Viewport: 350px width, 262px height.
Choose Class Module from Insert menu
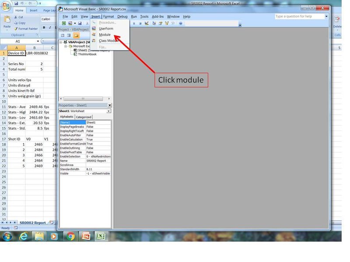click(x=108, y=41)
